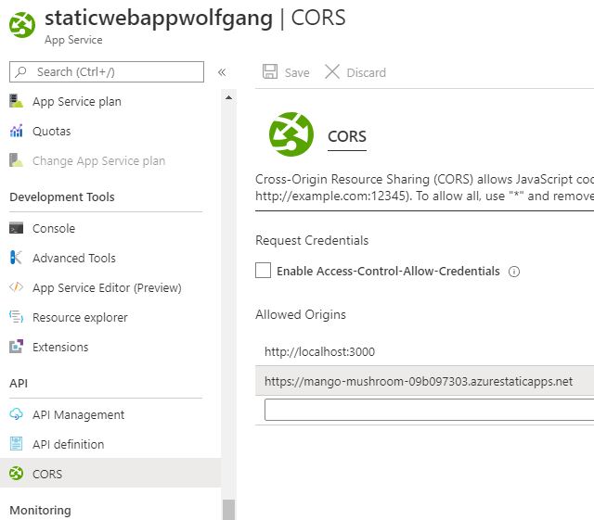Click the Change App Service plan icon
This screenshot has height=520, width=594.
click(x=16, y=160)
